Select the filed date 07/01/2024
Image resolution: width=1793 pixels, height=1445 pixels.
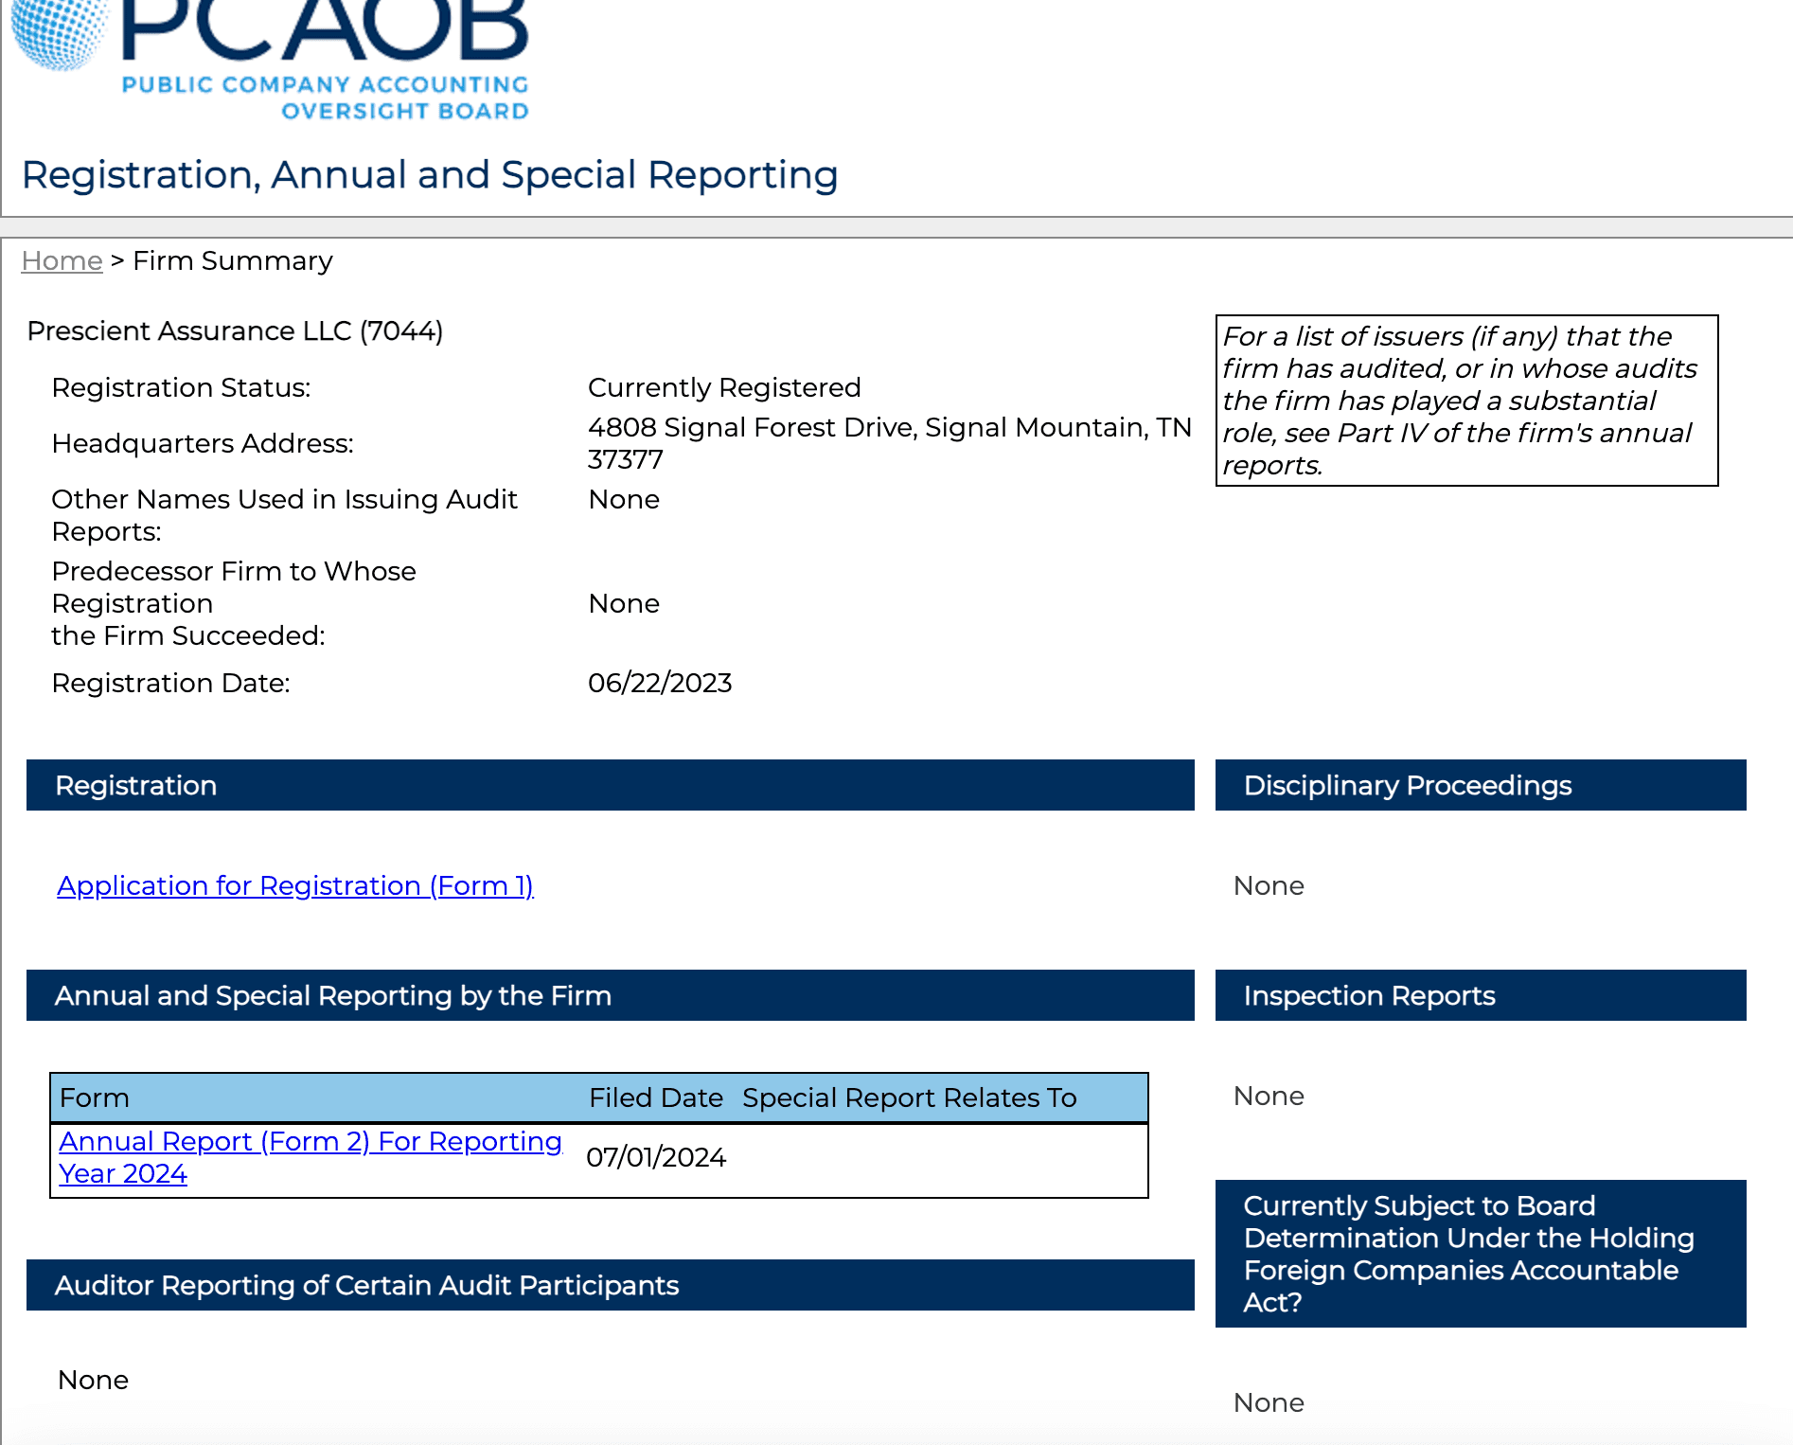[x=656, y=1157]
